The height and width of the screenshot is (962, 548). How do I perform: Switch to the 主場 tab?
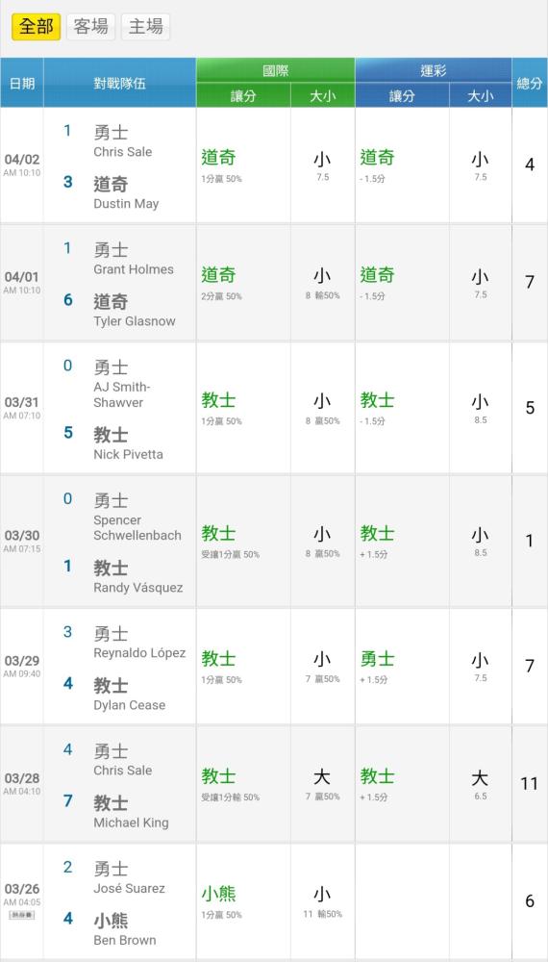(x=145, y=26)
